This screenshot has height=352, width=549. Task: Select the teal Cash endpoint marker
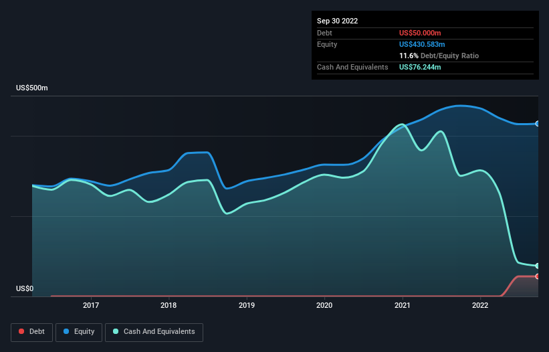click(x=538, y=266)
